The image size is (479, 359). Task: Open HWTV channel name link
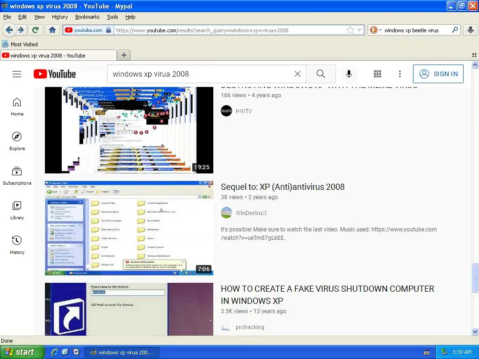point(243,111)
